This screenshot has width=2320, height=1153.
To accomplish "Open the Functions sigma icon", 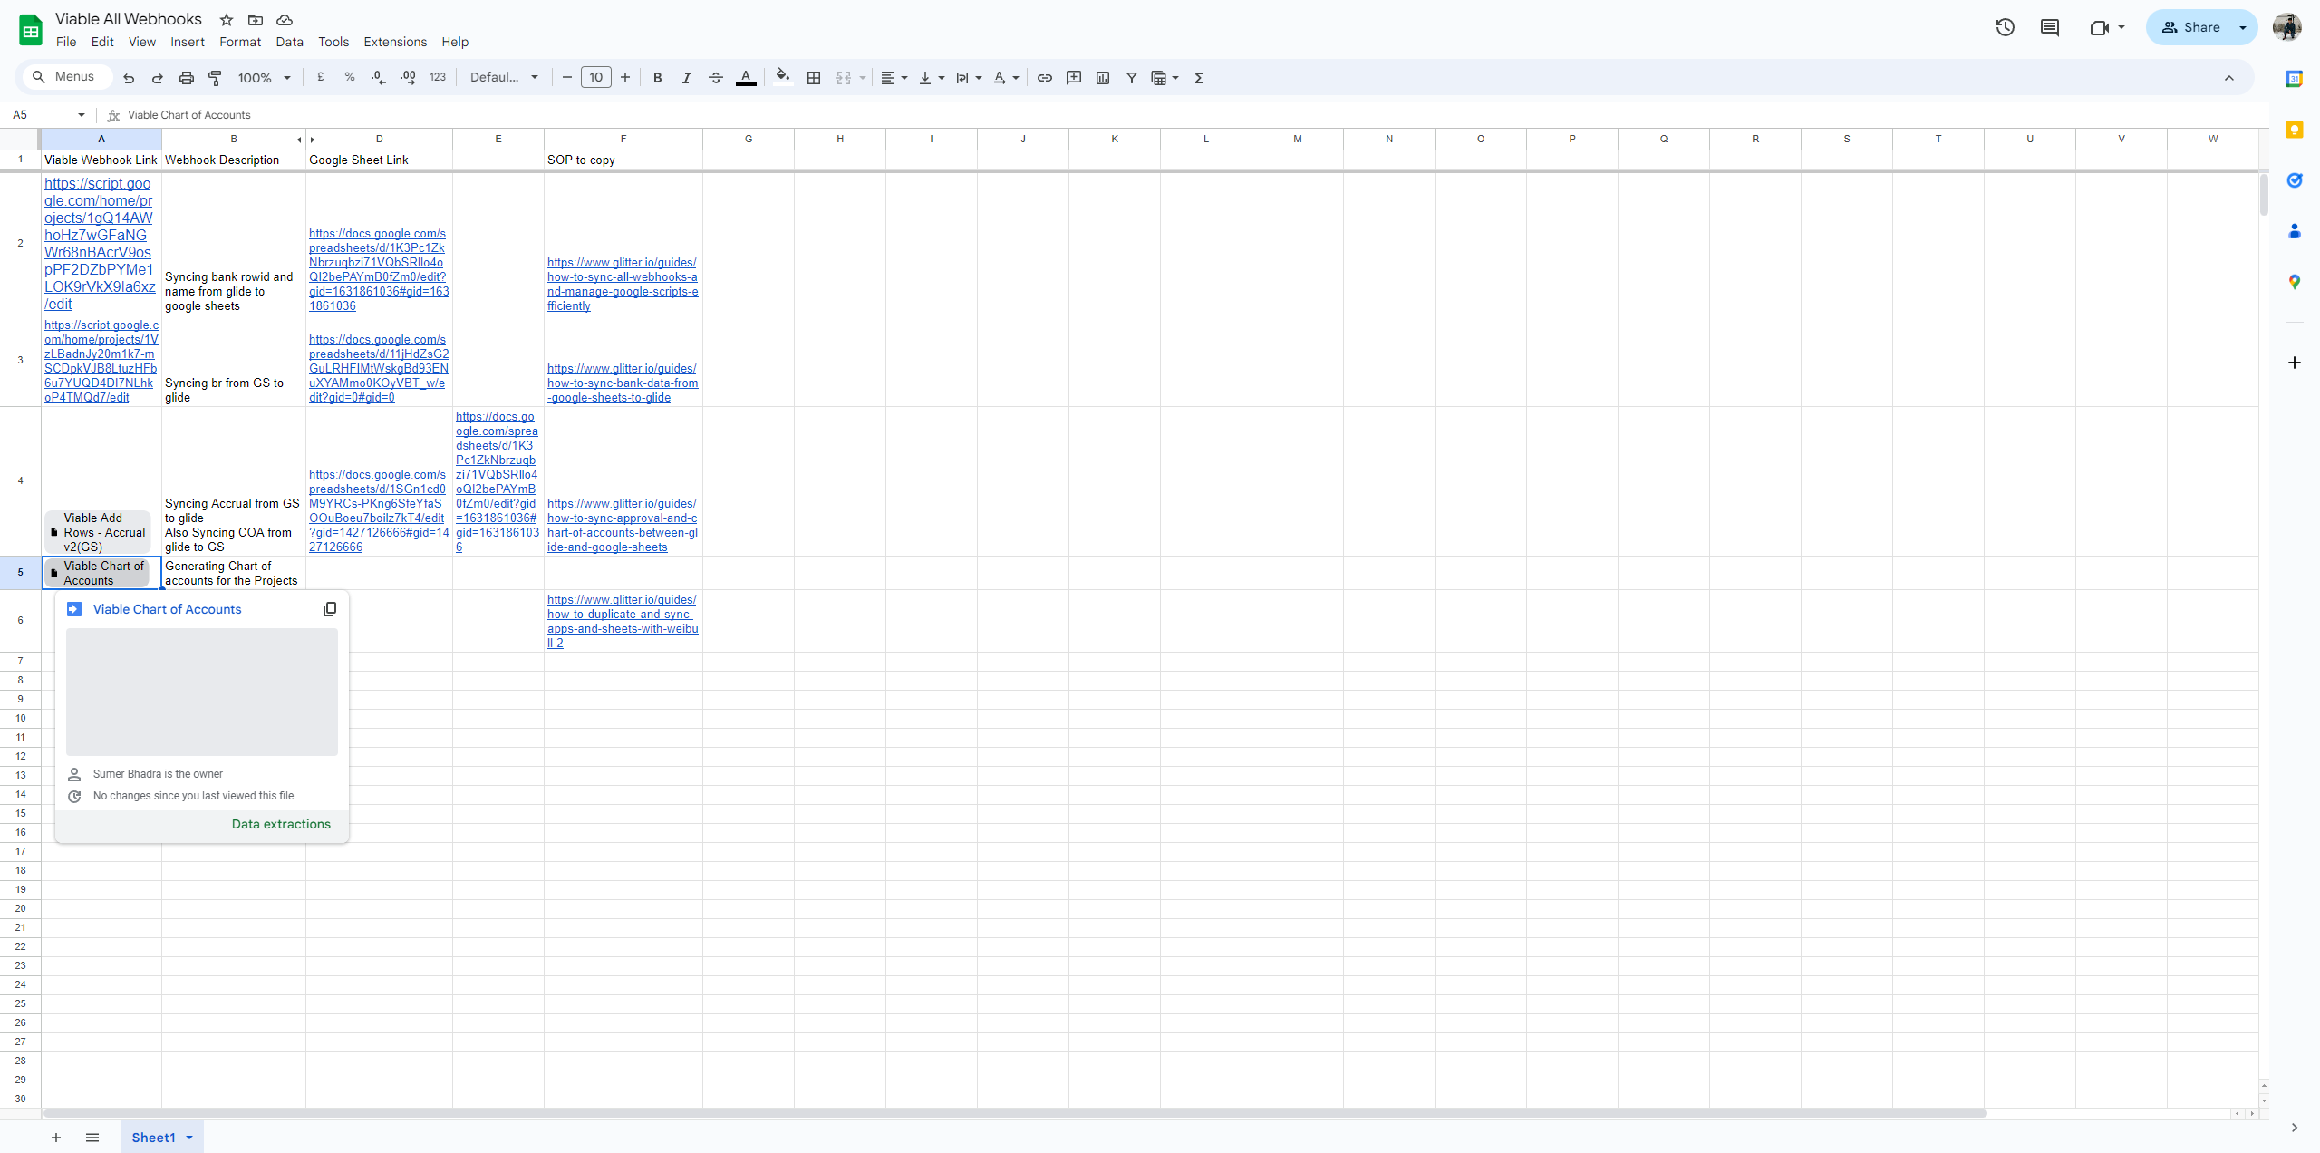I will point(1199,78).
